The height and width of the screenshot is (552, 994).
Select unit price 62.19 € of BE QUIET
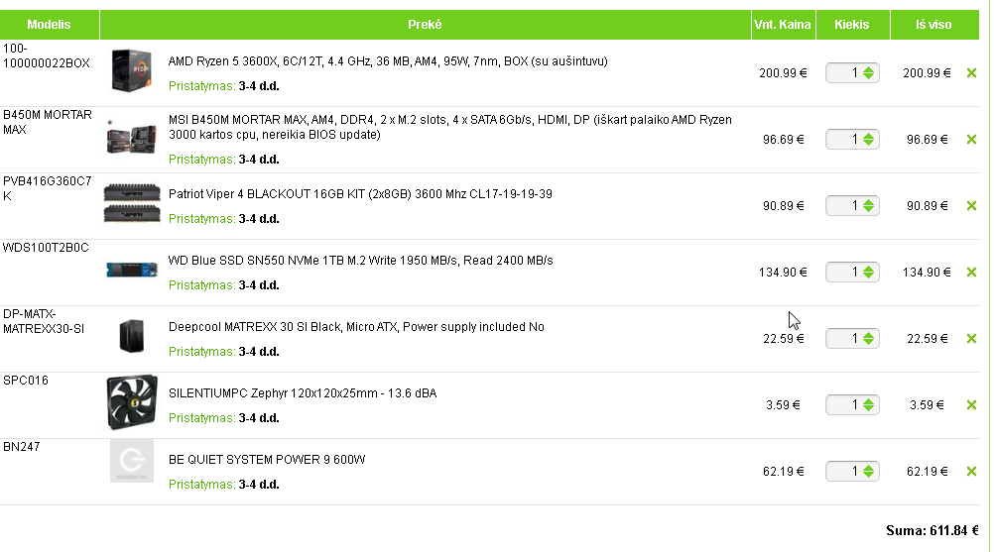pyautogui.click(x=783, y=473)
